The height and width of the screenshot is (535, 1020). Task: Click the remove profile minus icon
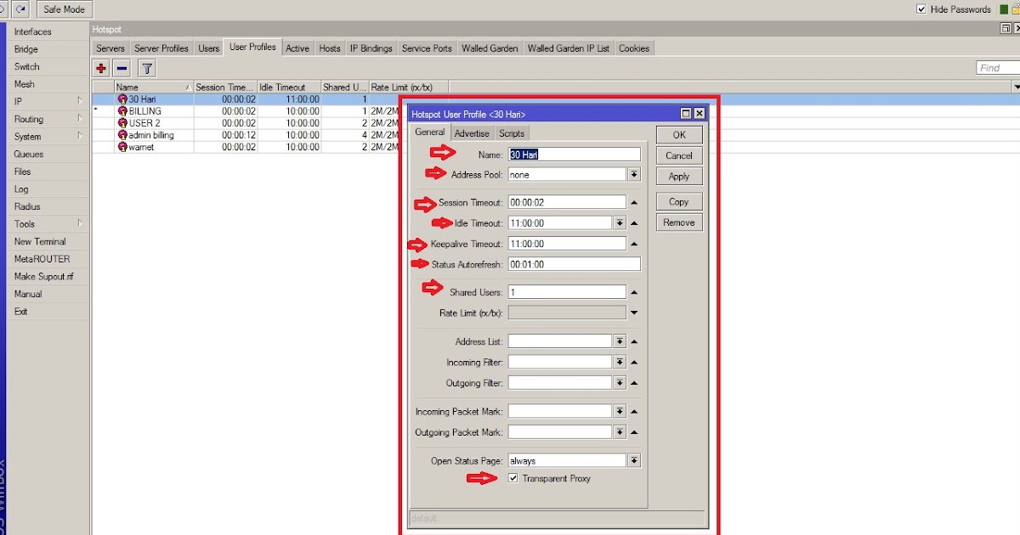[x=122, y=67]
